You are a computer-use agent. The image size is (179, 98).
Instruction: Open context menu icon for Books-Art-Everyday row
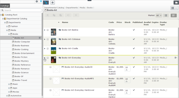point(176,58)
